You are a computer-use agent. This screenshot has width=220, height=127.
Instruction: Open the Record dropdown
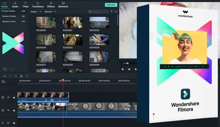[x=50, y=12]
